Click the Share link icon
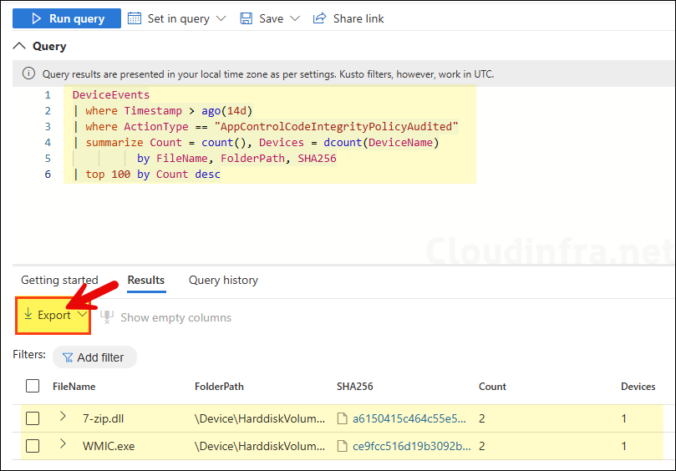676x471 pixels. click(319, 18)
